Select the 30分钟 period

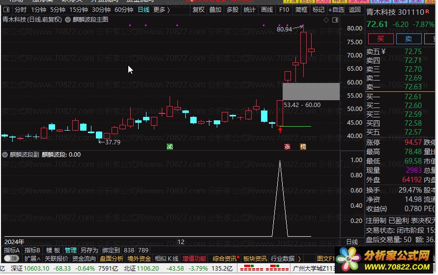101,10
